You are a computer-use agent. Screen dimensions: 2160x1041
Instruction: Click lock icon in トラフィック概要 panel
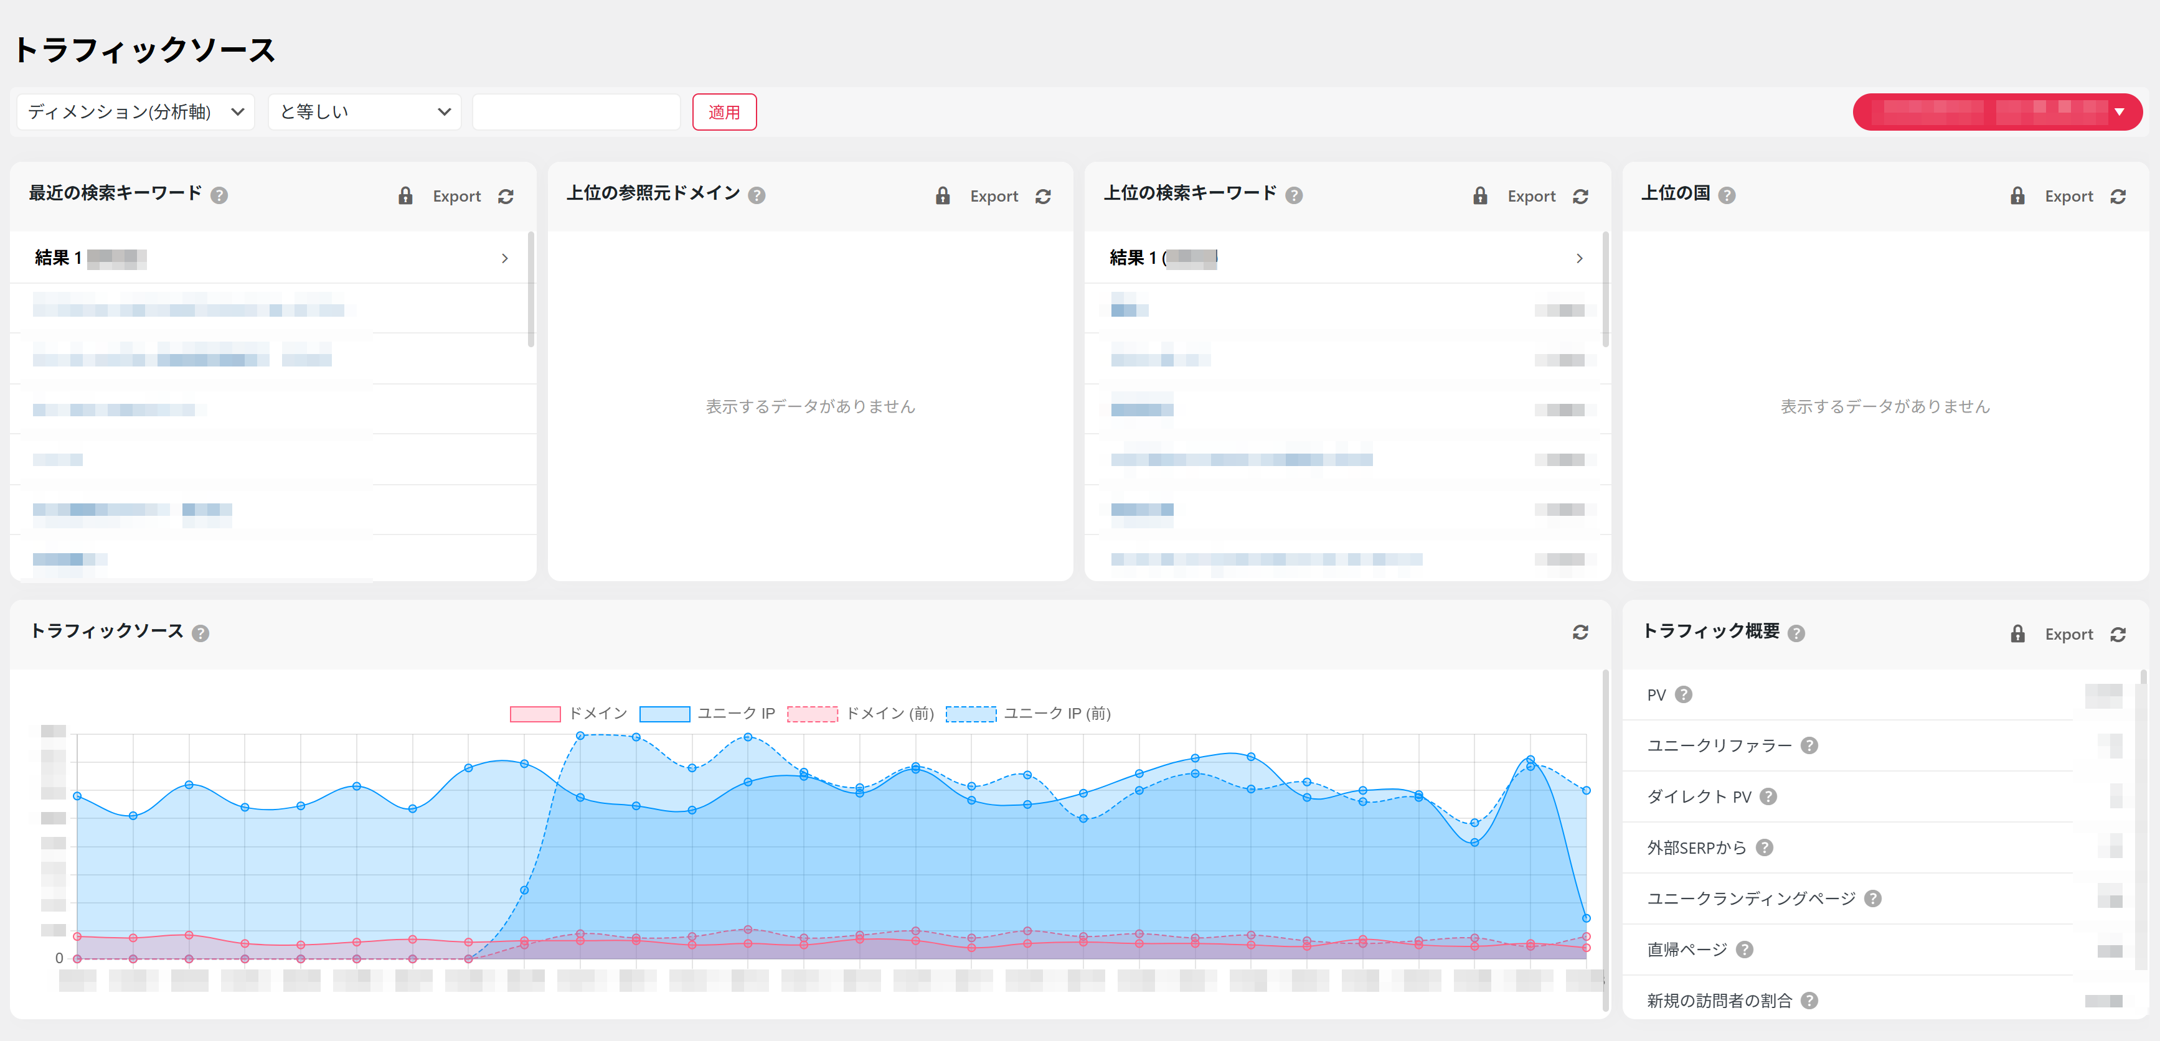2018,633
